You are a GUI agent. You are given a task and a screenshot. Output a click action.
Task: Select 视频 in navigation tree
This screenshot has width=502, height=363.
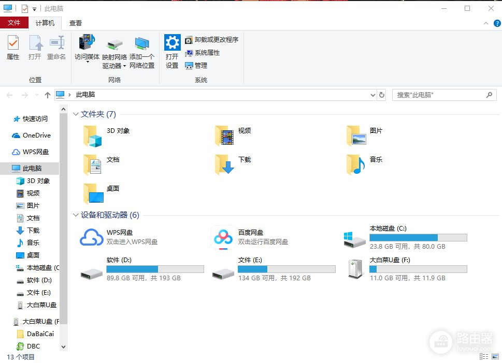[x=28, y=193]
